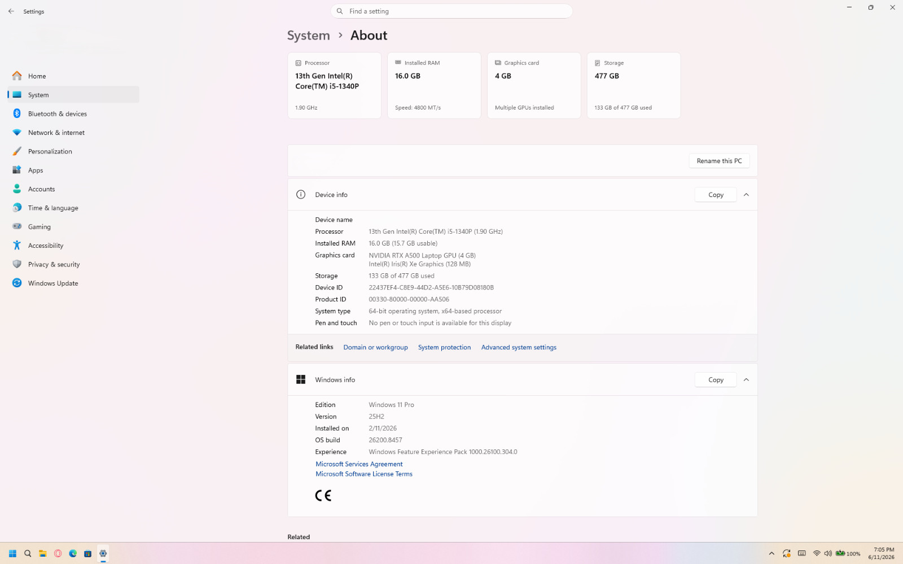Image resolution: width=903 pixels, height=564 pixels.
Task: Open Advanced system settings link
Action: point(519,347)
